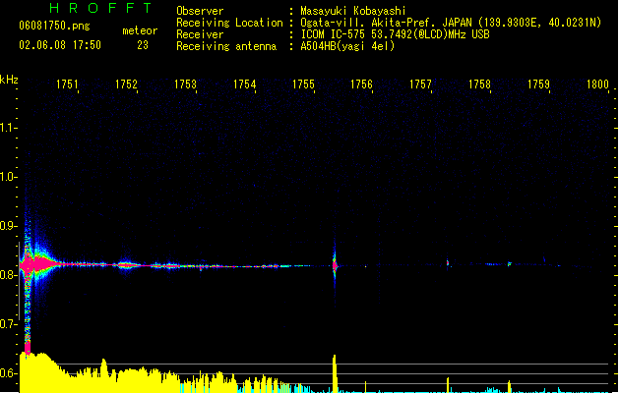
Task: Click the 1752 time axis marker
Action: click(126, 84)
